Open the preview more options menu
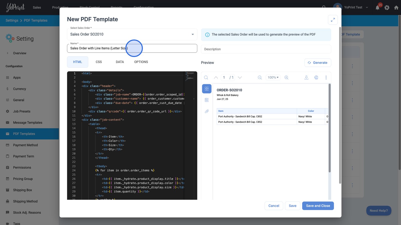The width and height of the screenshot is (401, 225). coord(326,77)
